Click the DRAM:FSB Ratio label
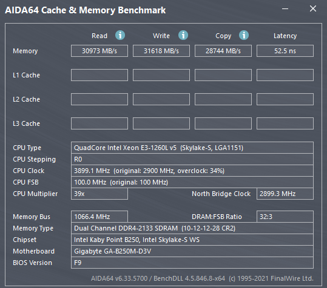The width and height of the screenshot is (327, 288). click(217, 217)
